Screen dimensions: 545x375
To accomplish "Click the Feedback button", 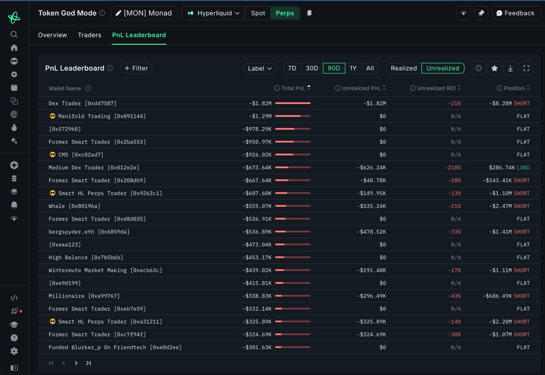I will click(516, 13).
